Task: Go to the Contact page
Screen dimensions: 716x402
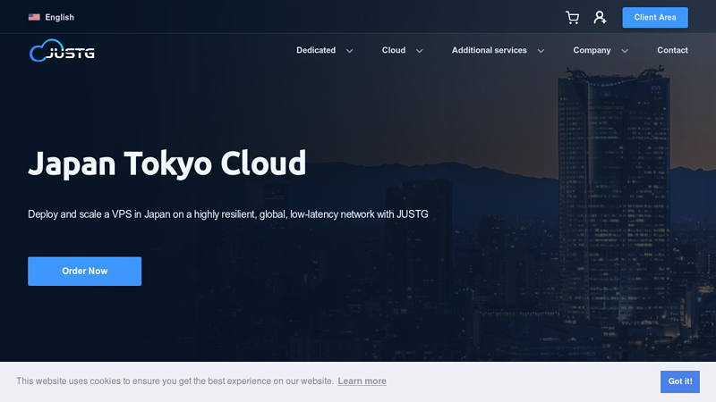Action: pyautogui.click(x=672, y=50)
